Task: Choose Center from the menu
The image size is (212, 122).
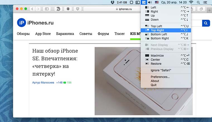Action: click(166, 60)
